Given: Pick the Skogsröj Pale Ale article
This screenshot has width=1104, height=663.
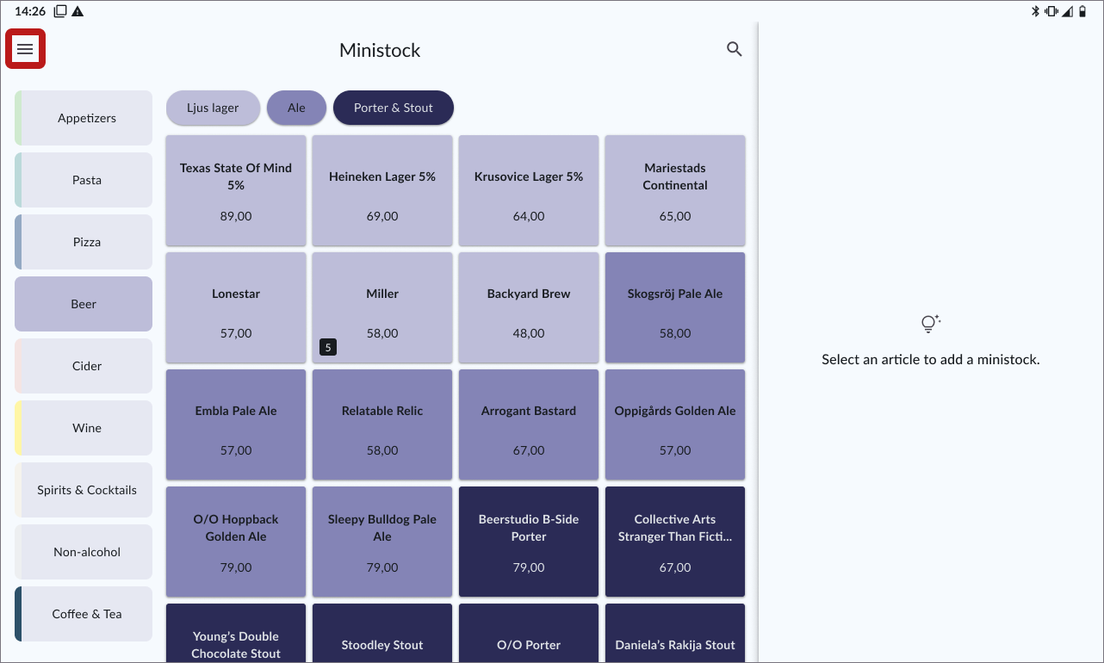Looking at the screenshot, I should point(675,307).
